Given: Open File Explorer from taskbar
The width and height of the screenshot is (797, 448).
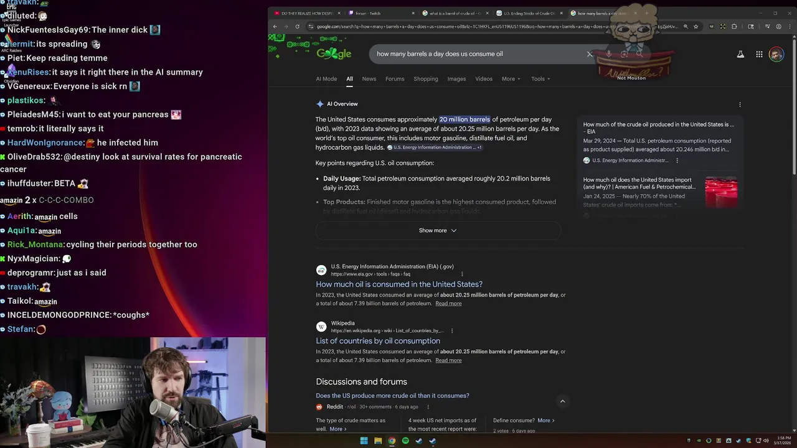Looking at the screenshot, I should [378, 441].
